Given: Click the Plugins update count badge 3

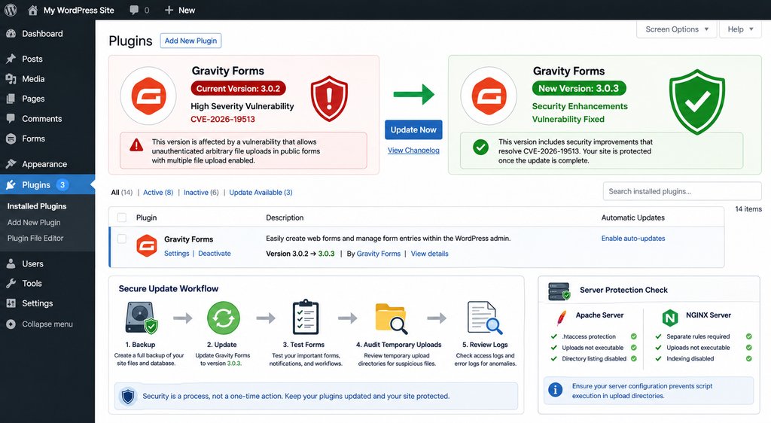Looking at the screenshot, I should [x=62, y=184].
